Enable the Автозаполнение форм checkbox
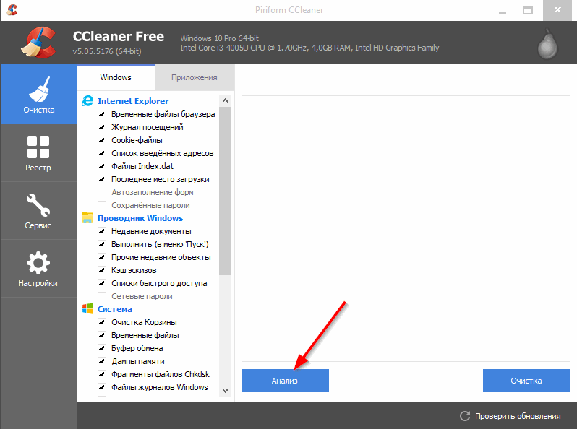Image resolution: width=577 pixels, height=429 pixels. click(102, 192)
